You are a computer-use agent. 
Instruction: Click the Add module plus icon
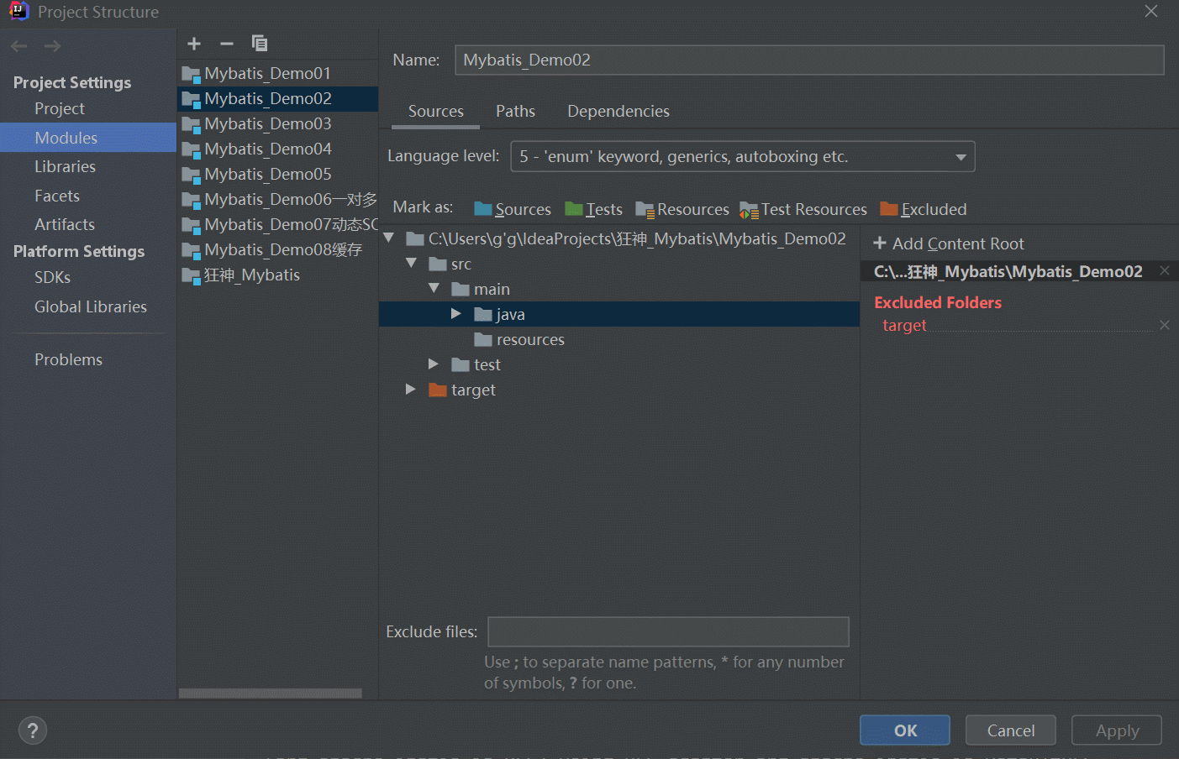194,44
